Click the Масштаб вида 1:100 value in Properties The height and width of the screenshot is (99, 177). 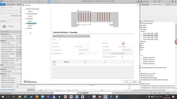[19, 43]
